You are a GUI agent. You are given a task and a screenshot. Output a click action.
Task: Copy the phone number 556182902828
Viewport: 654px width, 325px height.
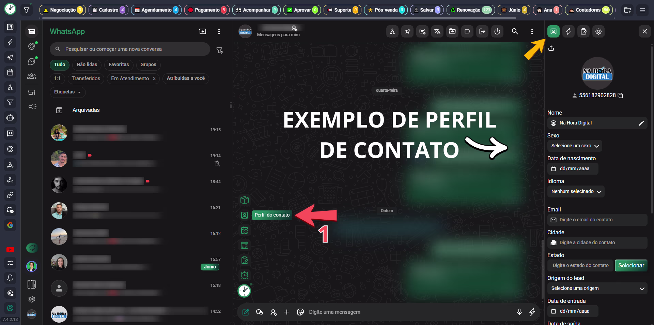click(620, 95)
